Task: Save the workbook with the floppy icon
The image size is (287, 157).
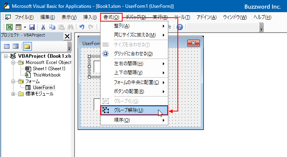Action: point(32,27)
